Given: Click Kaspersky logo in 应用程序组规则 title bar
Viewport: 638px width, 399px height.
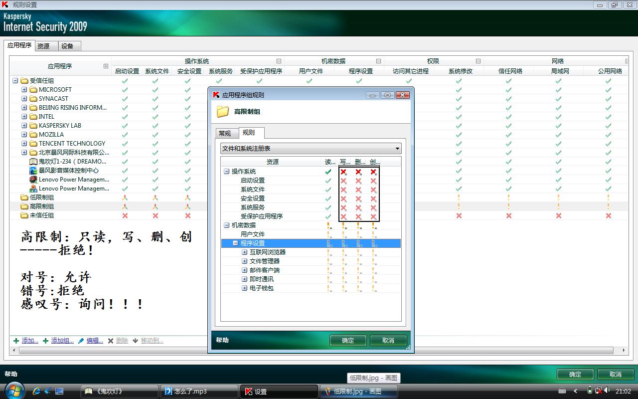Looking at the screenshot, I should 216,95.
